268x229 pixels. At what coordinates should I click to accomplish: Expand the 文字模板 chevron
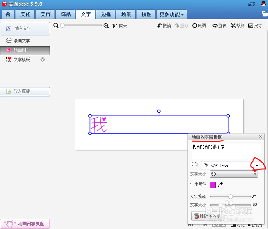tap(43, 60)
